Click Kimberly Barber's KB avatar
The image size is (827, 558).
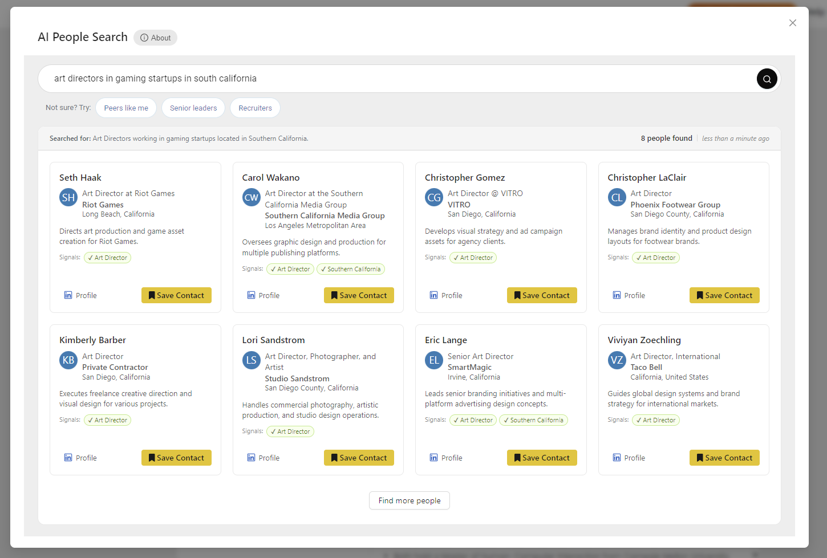[x=68, y=360]
